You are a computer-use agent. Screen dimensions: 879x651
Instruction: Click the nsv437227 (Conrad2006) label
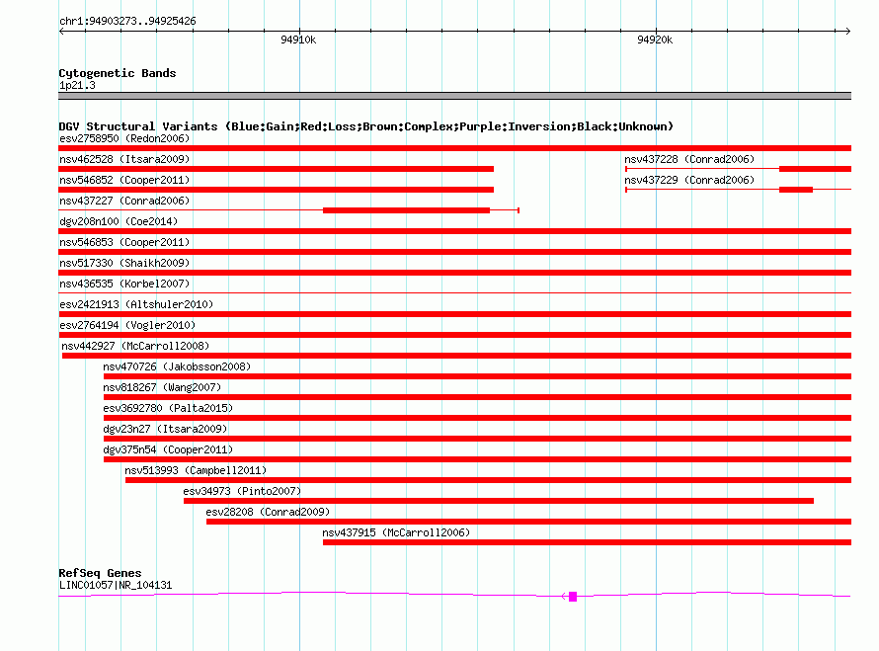(x=124, y=201)
